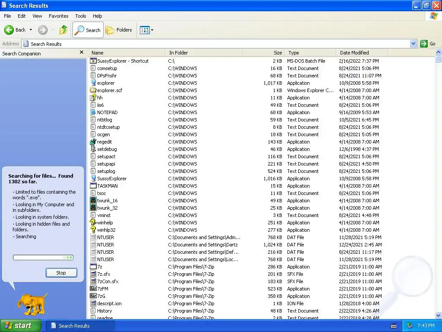This screenshot has width=442, height=332.
Task: Select the setupapi file name
Action: coord(106,163)
